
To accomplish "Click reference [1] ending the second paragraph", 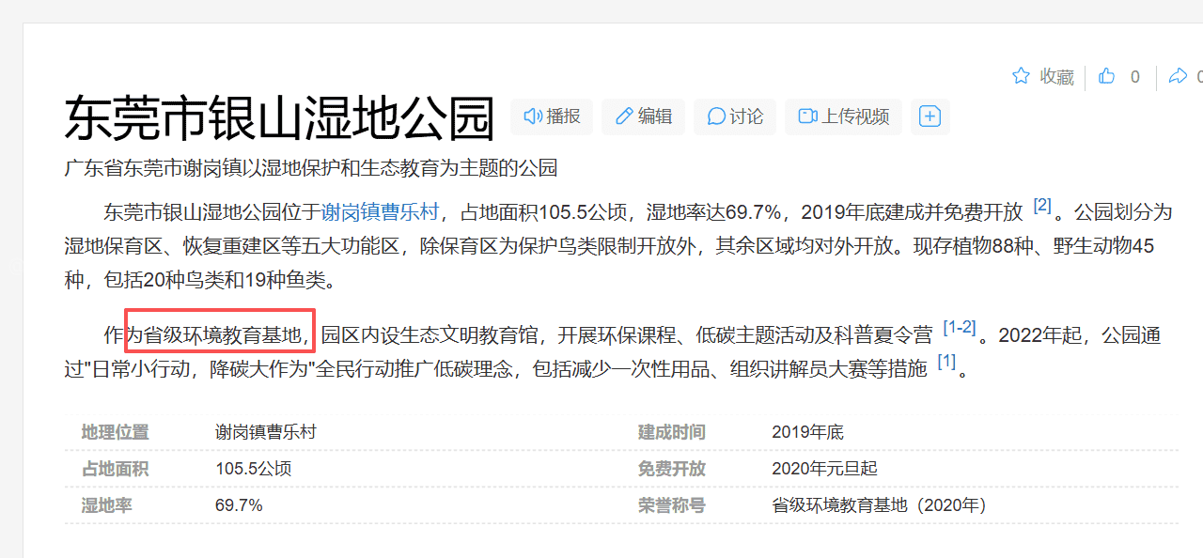I will pos(946,362).
